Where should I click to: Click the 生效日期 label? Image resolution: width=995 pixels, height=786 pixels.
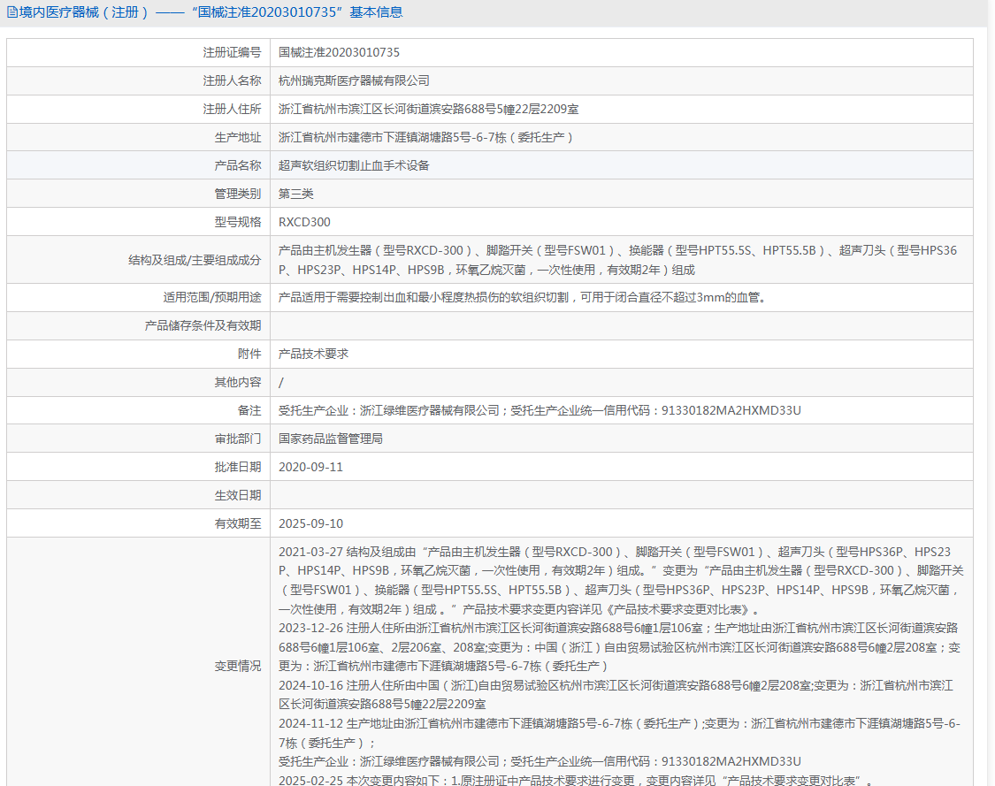(237, 495)
